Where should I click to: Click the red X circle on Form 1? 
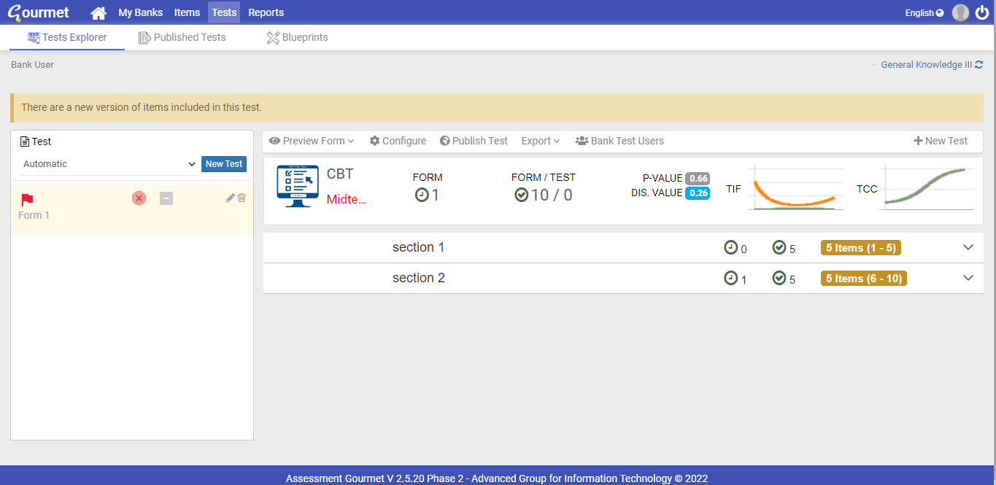click(x=139, y=198)
